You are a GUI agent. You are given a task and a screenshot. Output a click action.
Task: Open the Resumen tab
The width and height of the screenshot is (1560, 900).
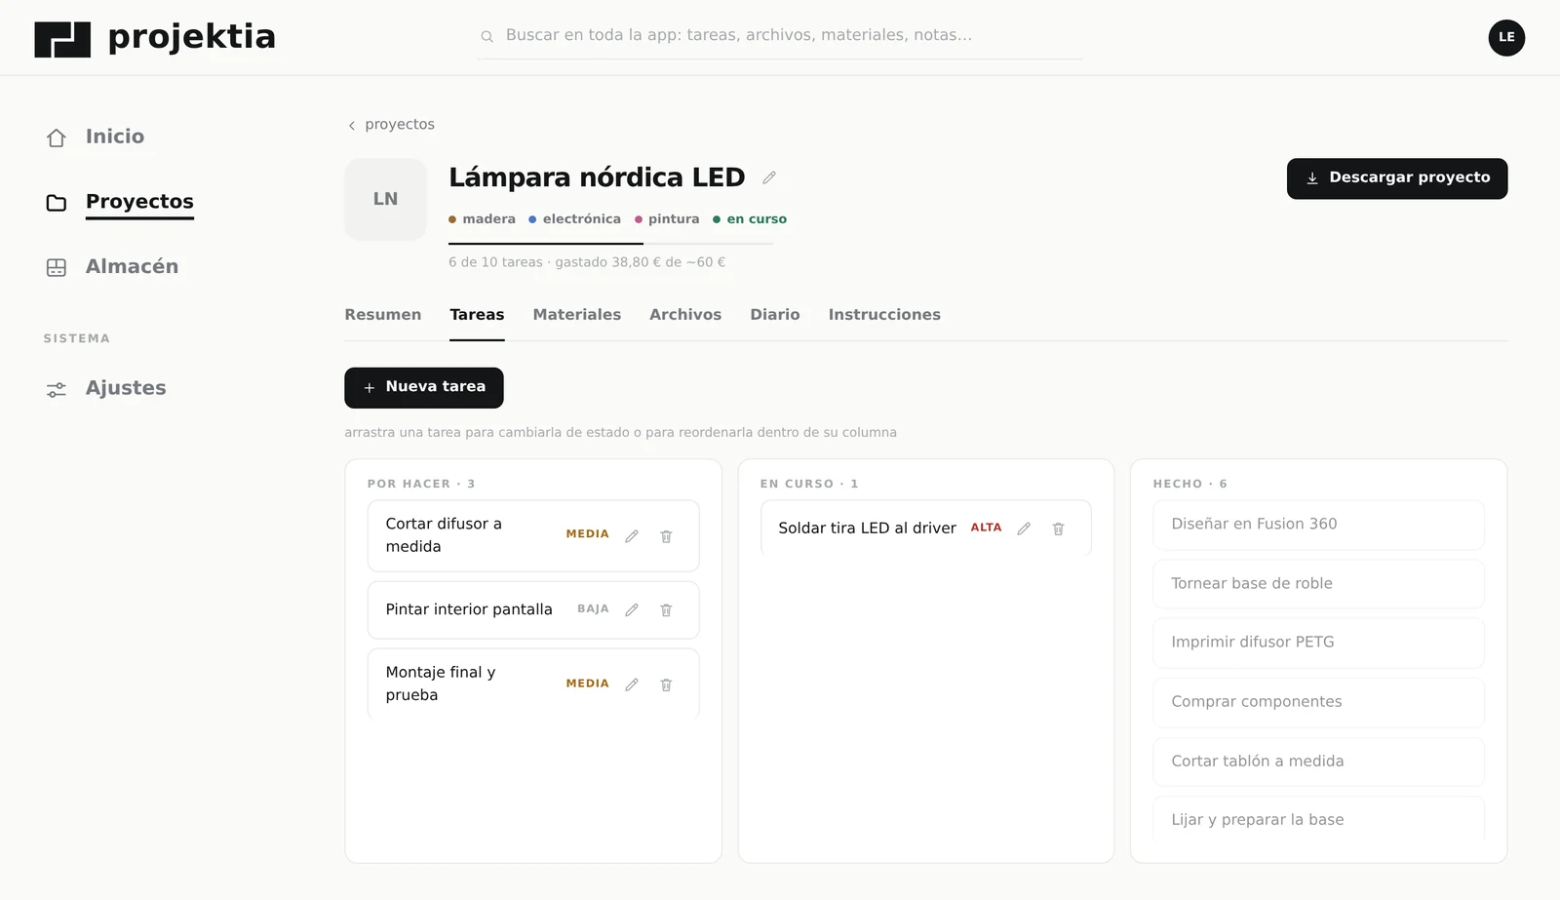pos(383,315)
